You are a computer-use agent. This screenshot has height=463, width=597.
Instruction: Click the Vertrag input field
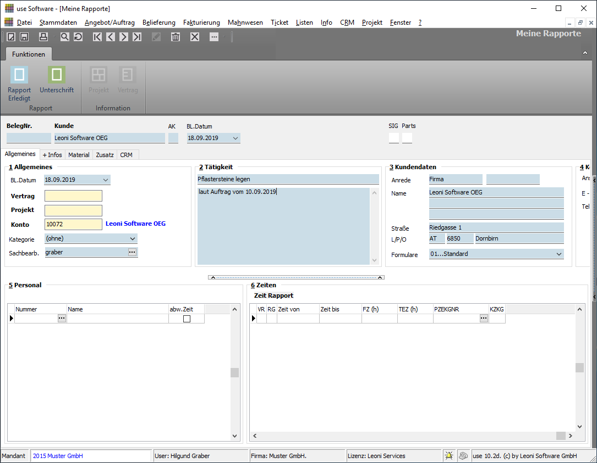73,196
